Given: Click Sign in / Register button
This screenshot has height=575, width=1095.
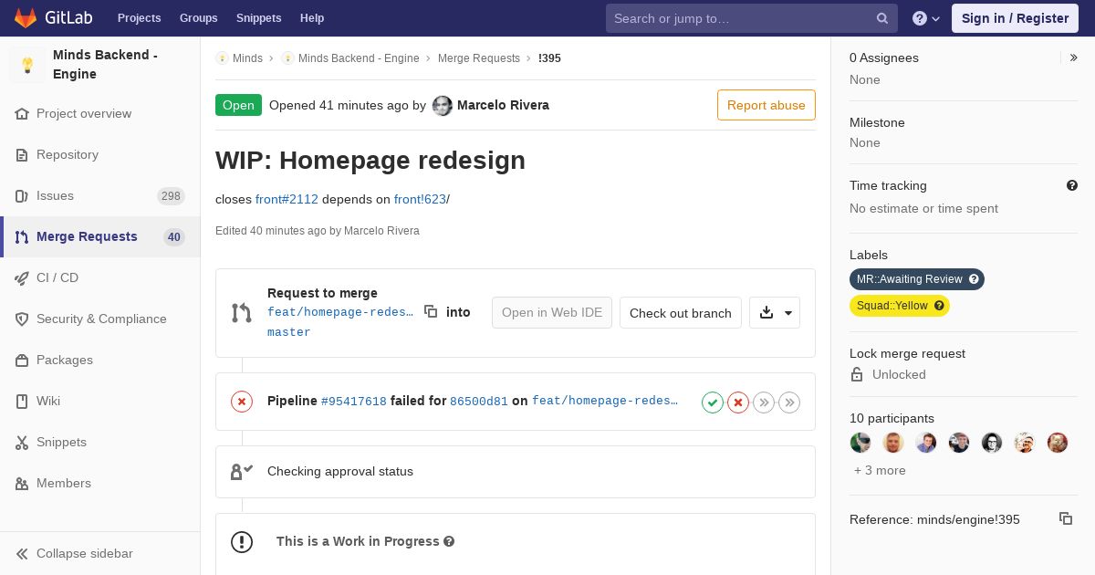Looking at the screenshot, I should click(1015, 18).
